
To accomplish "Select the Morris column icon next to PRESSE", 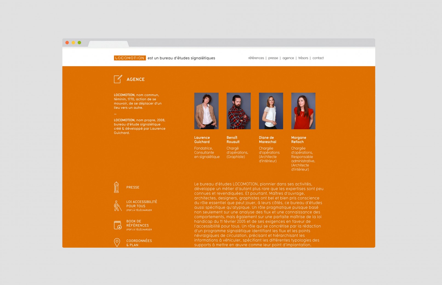I will [x=117, y=187].
